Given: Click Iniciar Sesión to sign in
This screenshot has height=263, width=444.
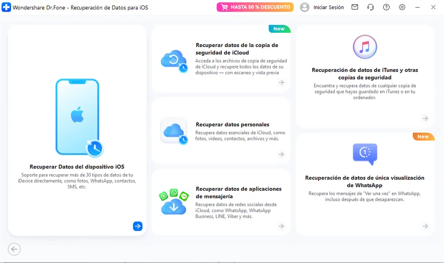Looking at the screenshot, I should (329, 8).
